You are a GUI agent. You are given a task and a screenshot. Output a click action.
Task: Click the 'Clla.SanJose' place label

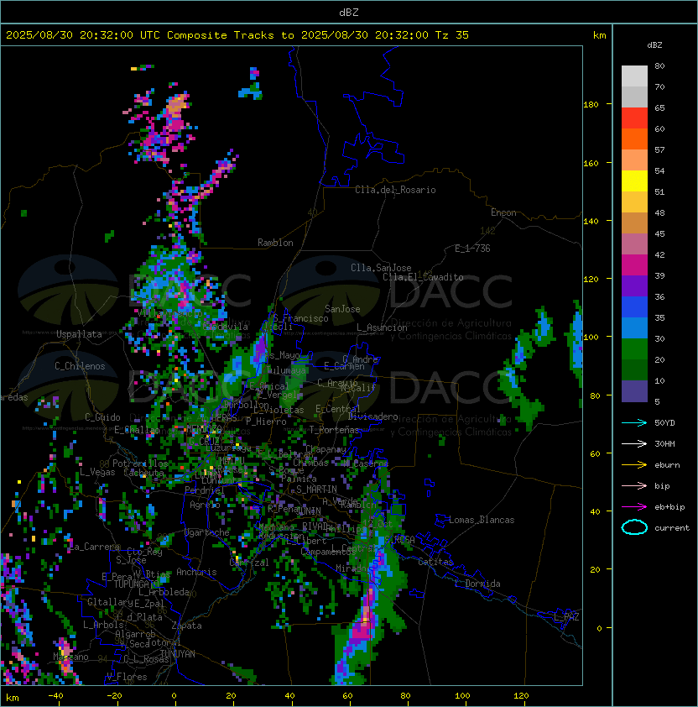coord(381,268)
